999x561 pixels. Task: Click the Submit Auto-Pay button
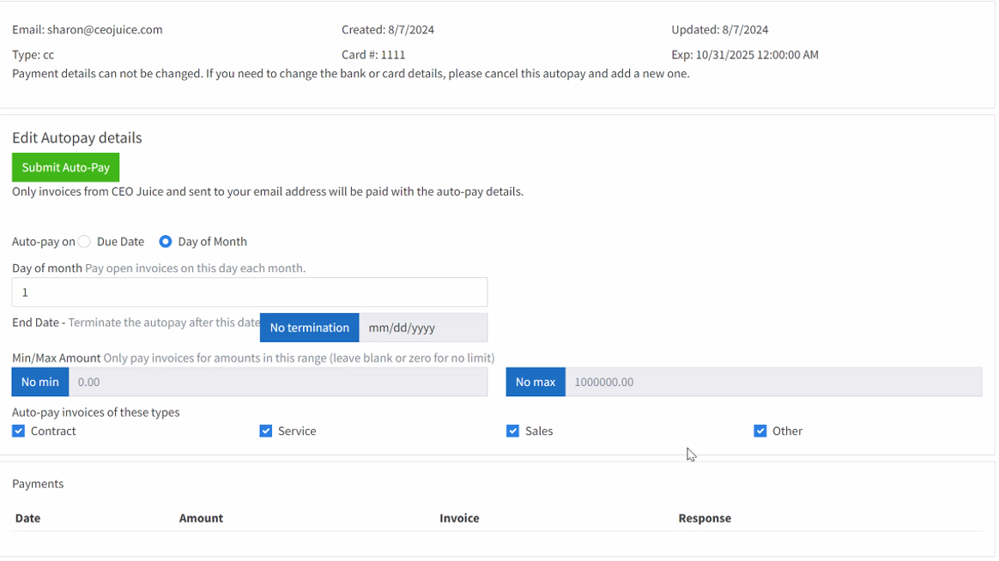(x=65, y=166)
